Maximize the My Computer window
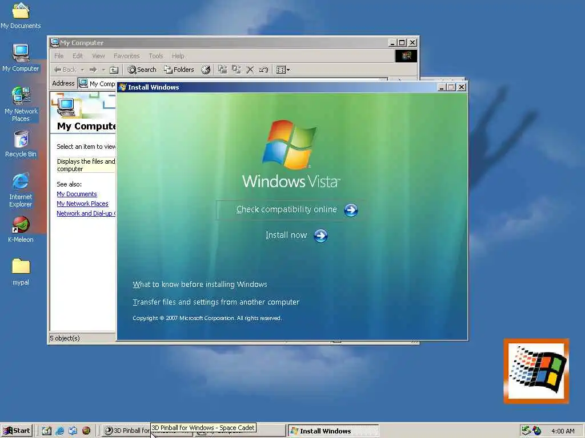 pyautogui.click(x=402, y=43)
